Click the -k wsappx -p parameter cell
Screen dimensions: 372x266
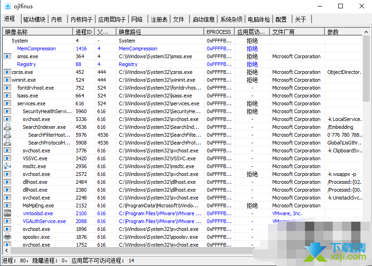tap(342, 174)
